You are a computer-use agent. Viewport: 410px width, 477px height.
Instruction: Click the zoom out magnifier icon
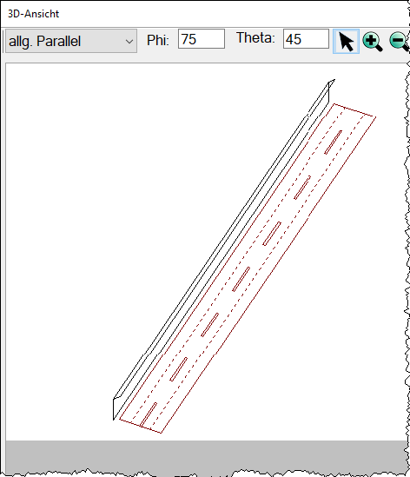[399, 42]
